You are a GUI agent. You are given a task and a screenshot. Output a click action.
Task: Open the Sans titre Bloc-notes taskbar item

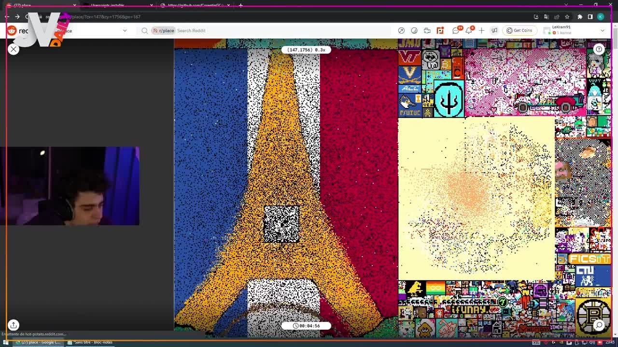click(x=91, y=342)
